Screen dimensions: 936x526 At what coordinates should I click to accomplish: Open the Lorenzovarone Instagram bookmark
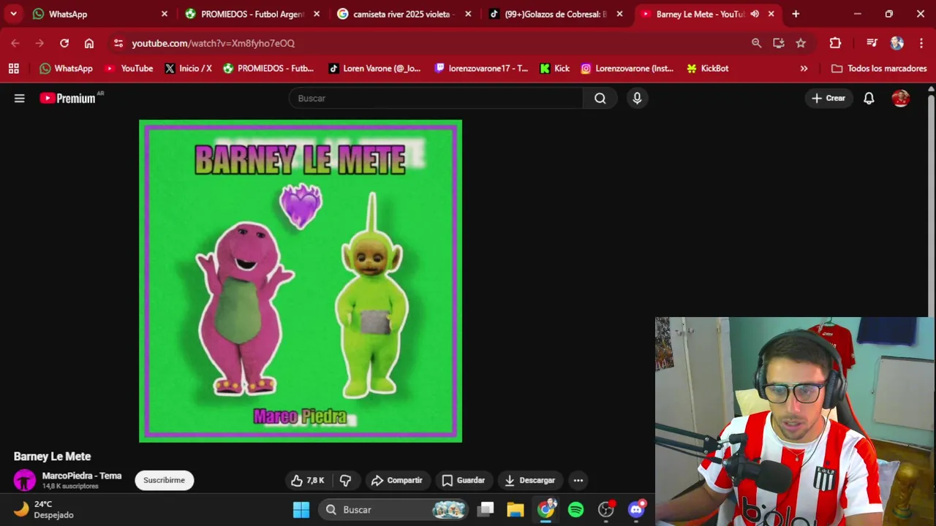(x=627, y=68)
